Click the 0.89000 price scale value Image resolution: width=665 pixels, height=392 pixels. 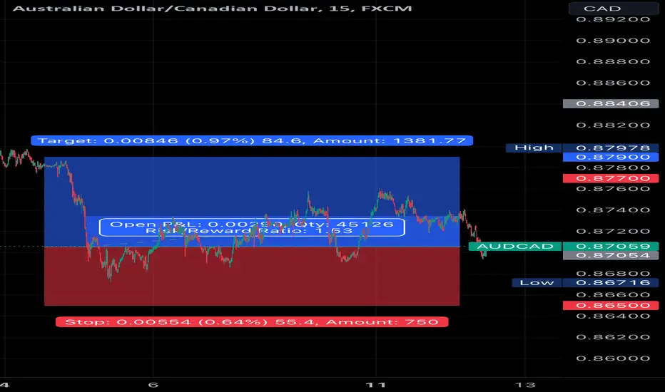click(x=613, y=41)
